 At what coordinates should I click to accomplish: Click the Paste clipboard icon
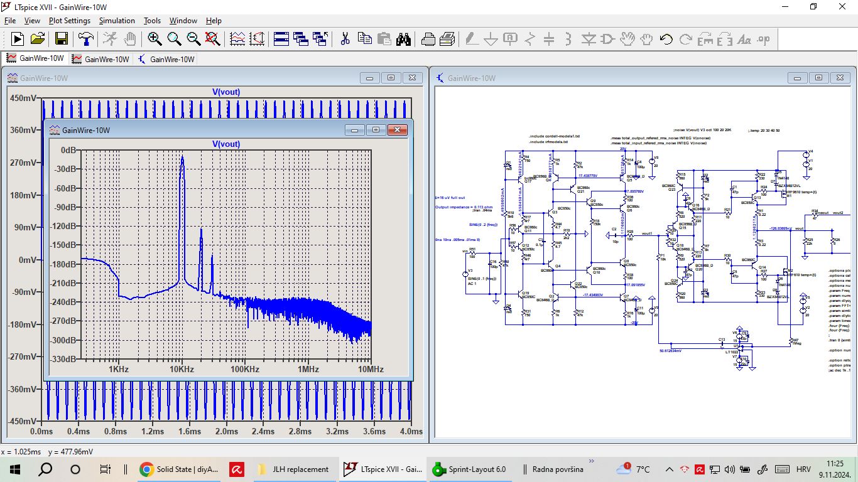384,39
